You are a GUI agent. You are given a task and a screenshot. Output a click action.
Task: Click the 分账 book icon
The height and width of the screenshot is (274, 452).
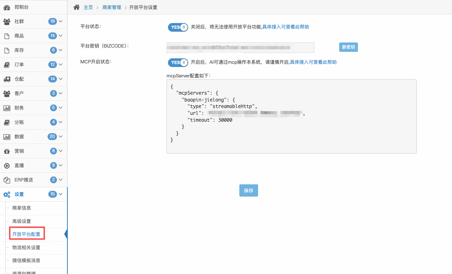(6, 122)
